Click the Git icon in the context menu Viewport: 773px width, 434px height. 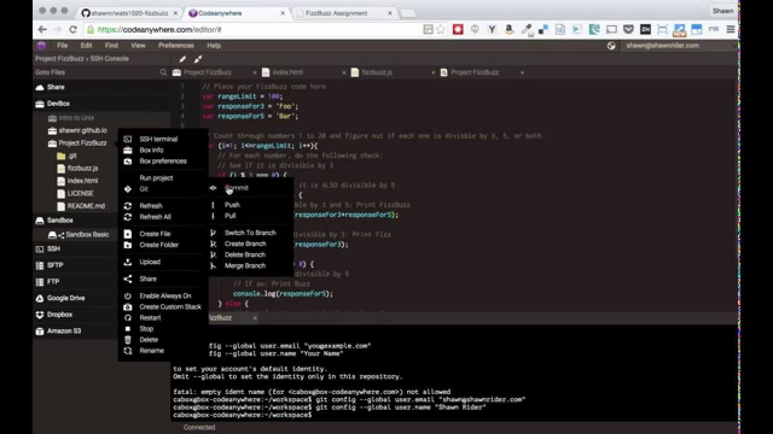[x=127, y=189]
